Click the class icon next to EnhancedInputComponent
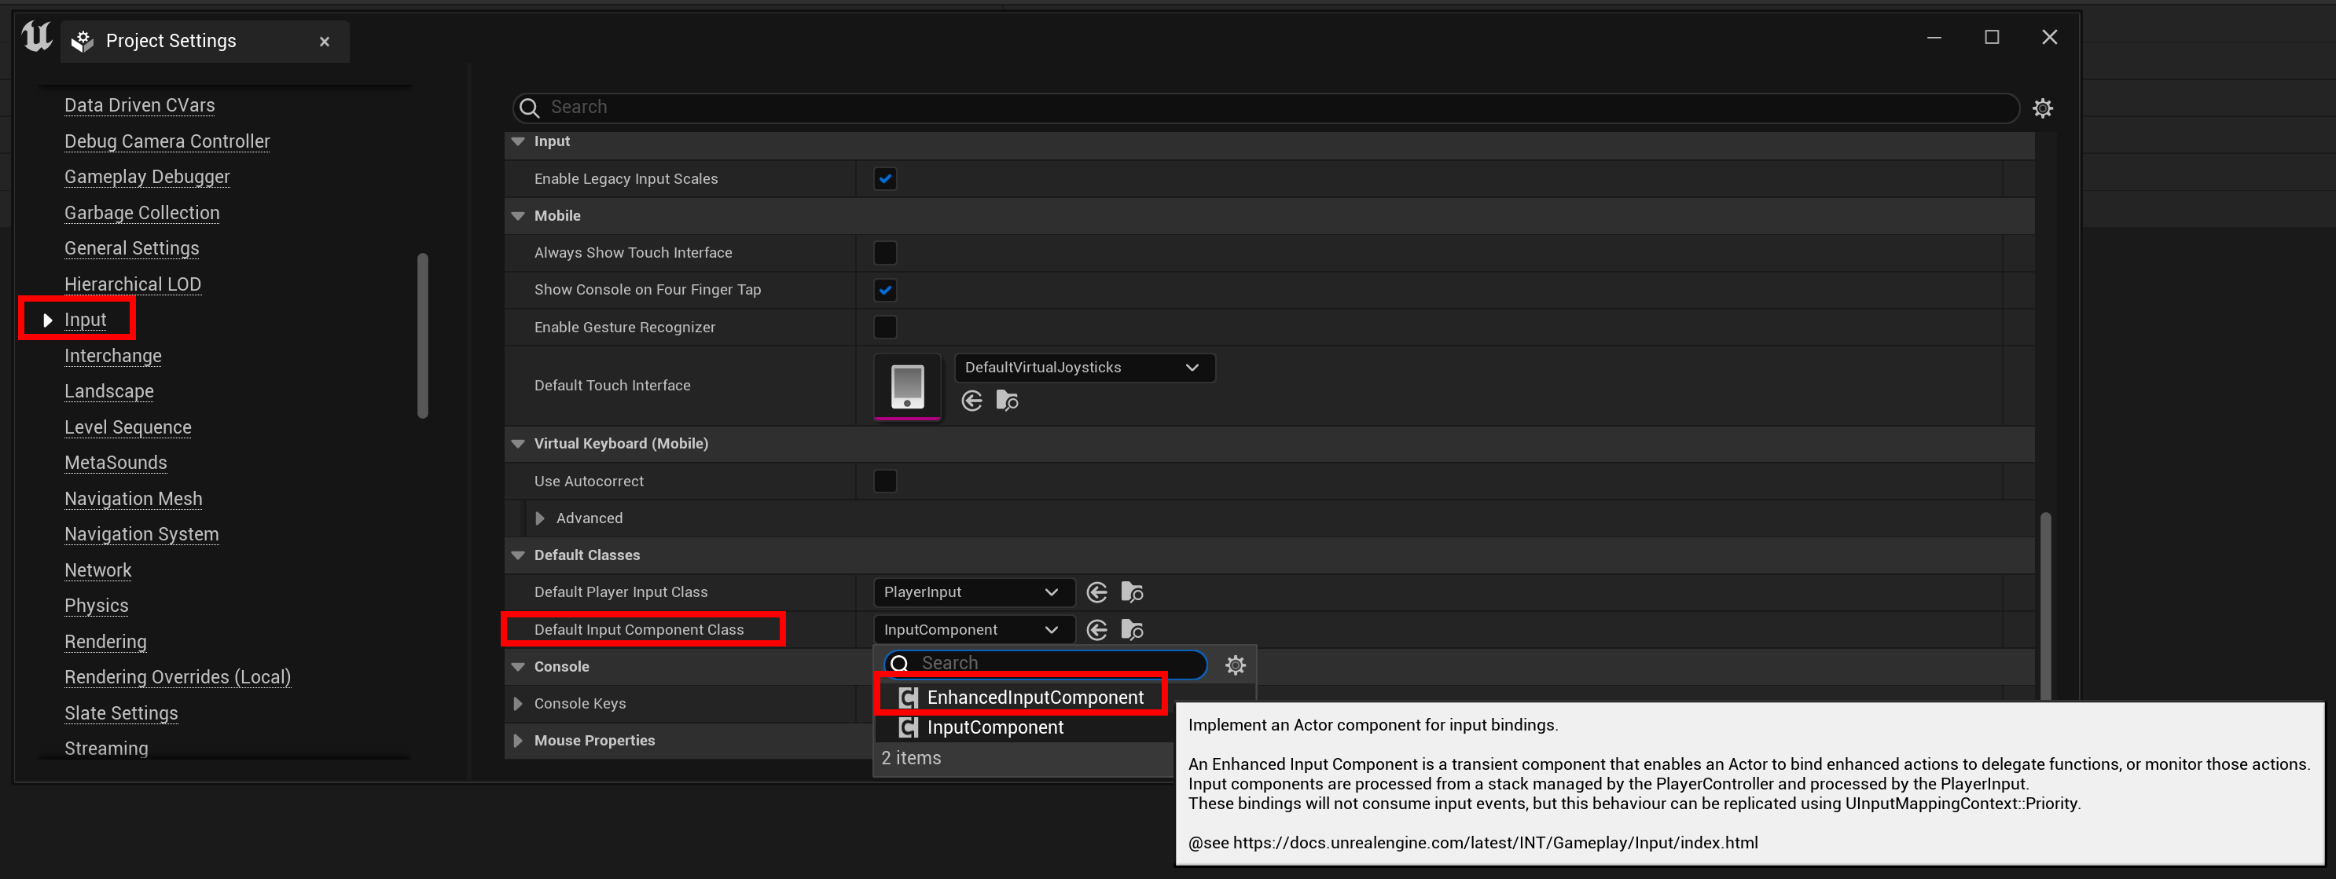Screen dimensions: 2336x879 click(x=908, y=698)
